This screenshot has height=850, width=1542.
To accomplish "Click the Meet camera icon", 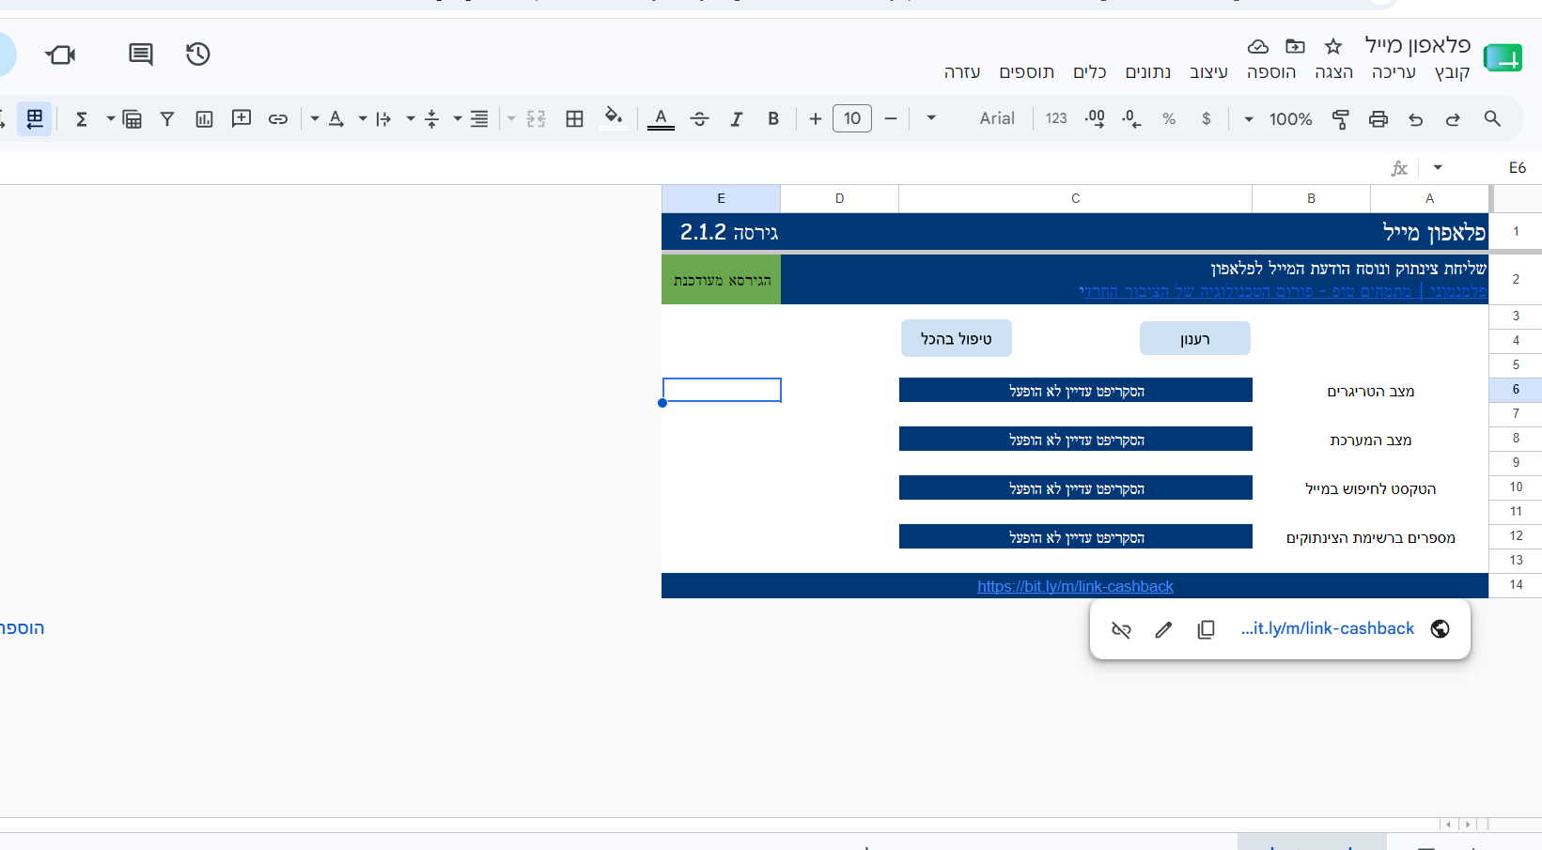I will (x=61, y=54).
